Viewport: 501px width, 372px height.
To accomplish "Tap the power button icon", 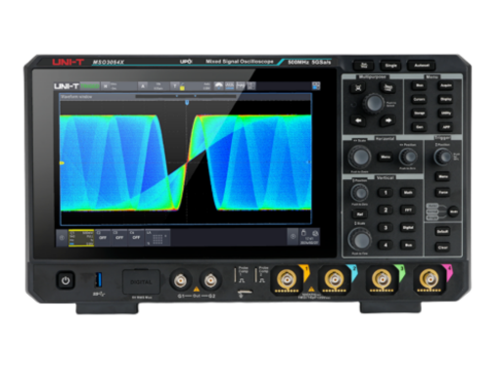I will click(66, 280).
